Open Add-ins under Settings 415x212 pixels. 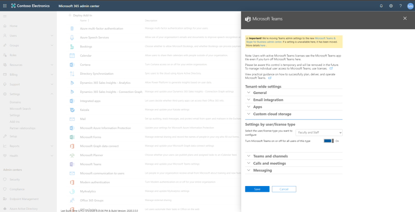click(x=15, y=122)
